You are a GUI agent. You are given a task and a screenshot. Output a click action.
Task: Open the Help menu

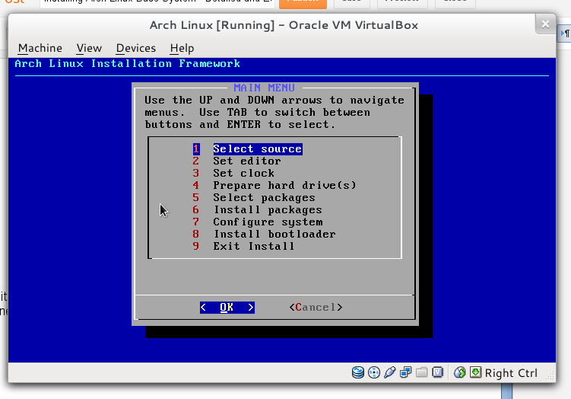pyautogui.click(x=182, y=48)
